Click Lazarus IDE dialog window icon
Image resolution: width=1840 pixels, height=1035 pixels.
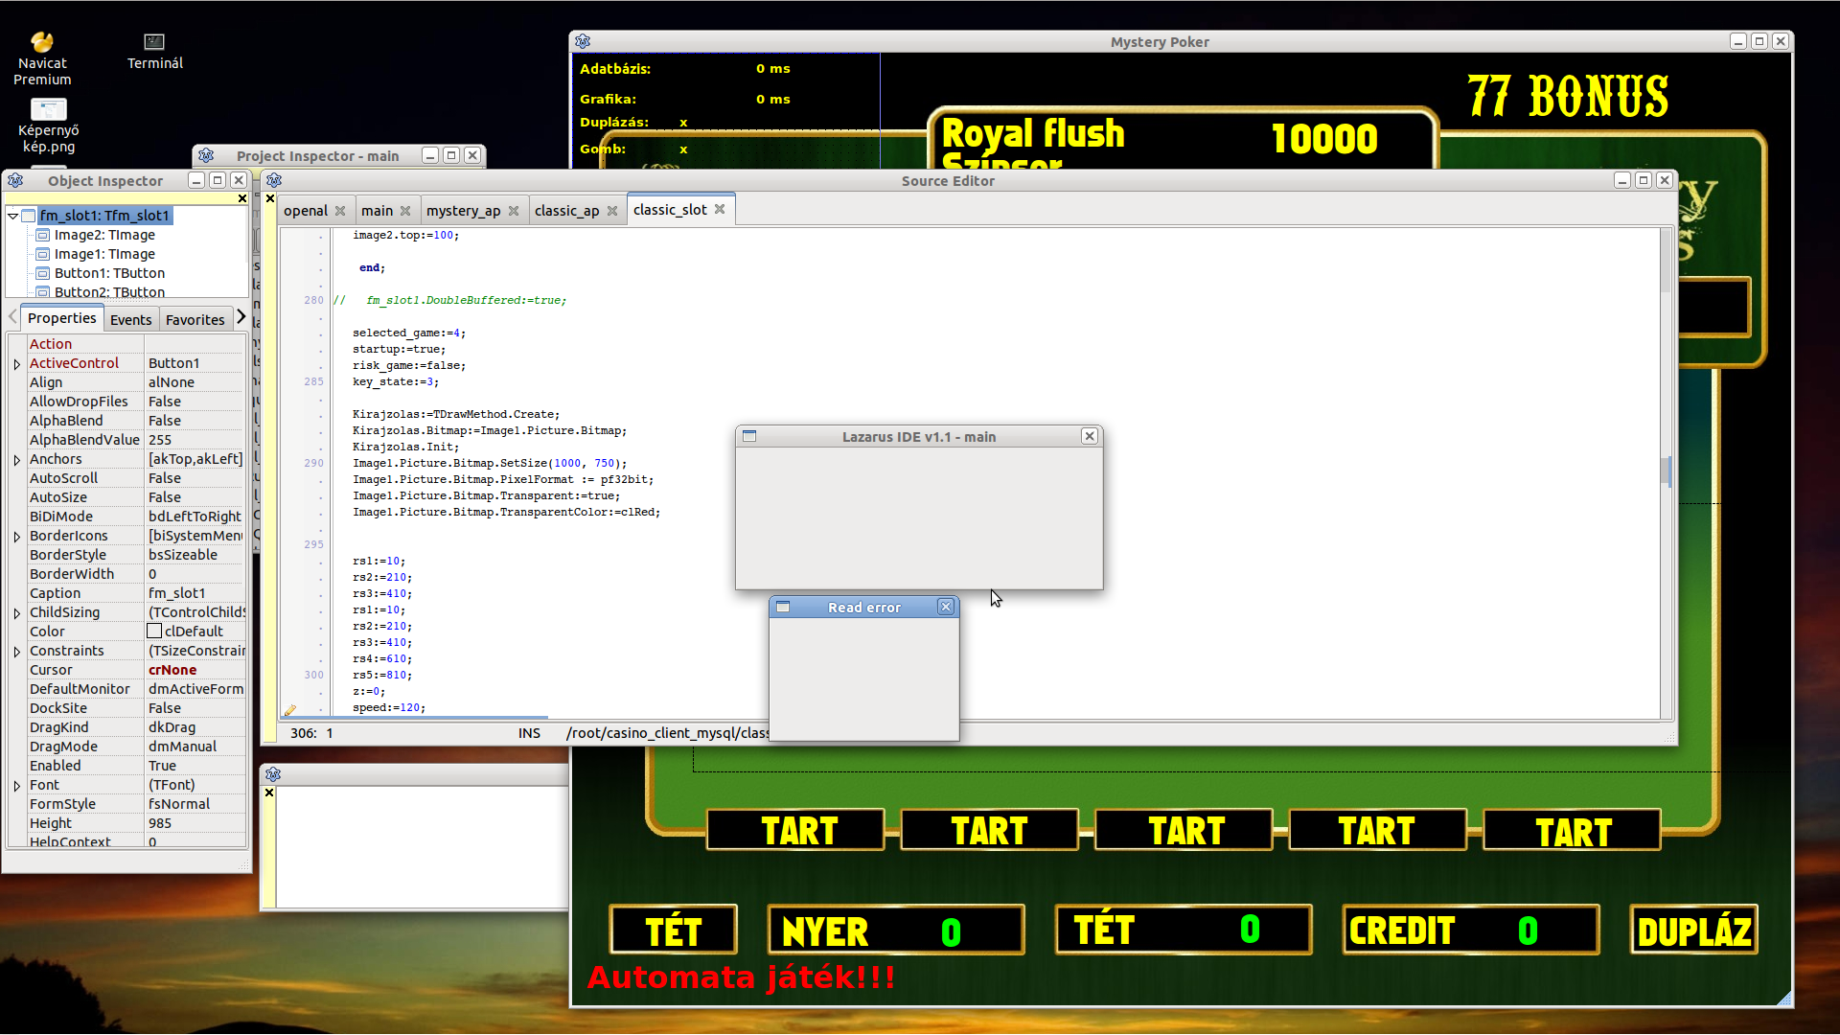[x=749, y=436]
